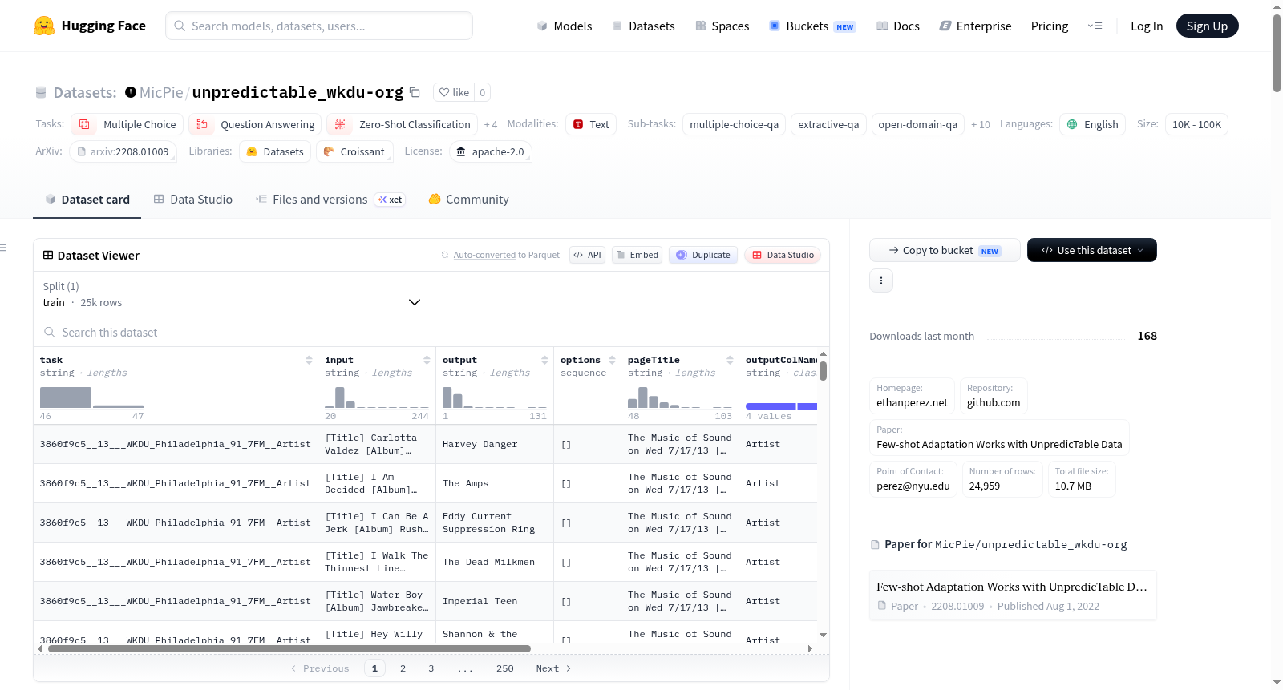Viewport: 1283px width, 690px height.
Task: Click the apache-2.0 license tag
Action: point(490,151)
